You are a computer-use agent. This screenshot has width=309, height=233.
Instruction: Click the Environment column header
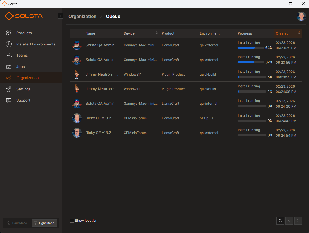pyautogui.click(x=210, y=33)
